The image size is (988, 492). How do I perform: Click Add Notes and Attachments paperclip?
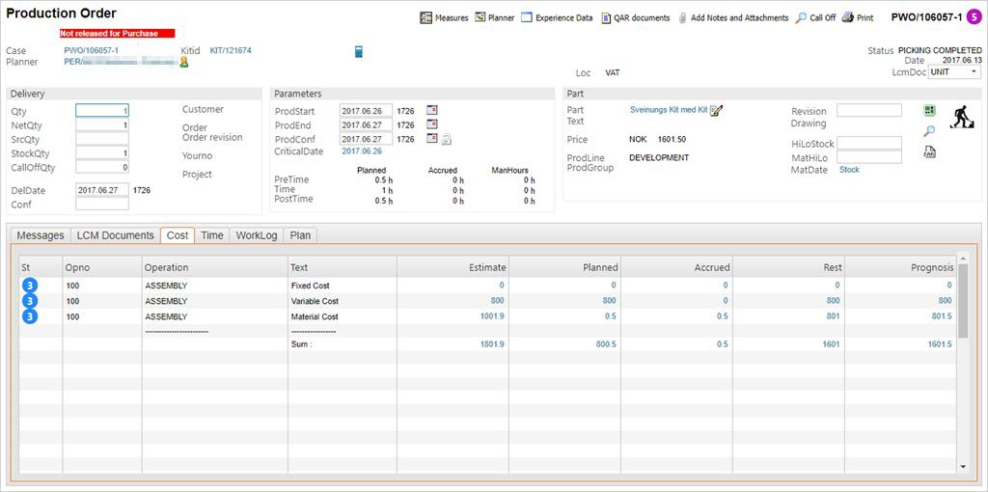click(682, 17)
